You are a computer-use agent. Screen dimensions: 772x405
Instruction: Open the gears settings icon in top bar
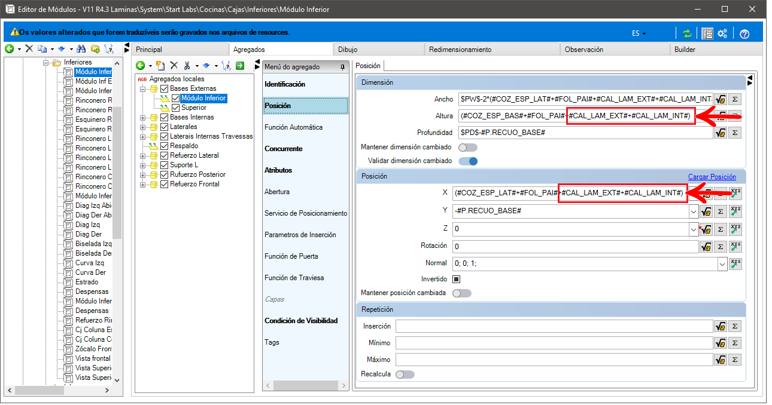tap(722, 33)
